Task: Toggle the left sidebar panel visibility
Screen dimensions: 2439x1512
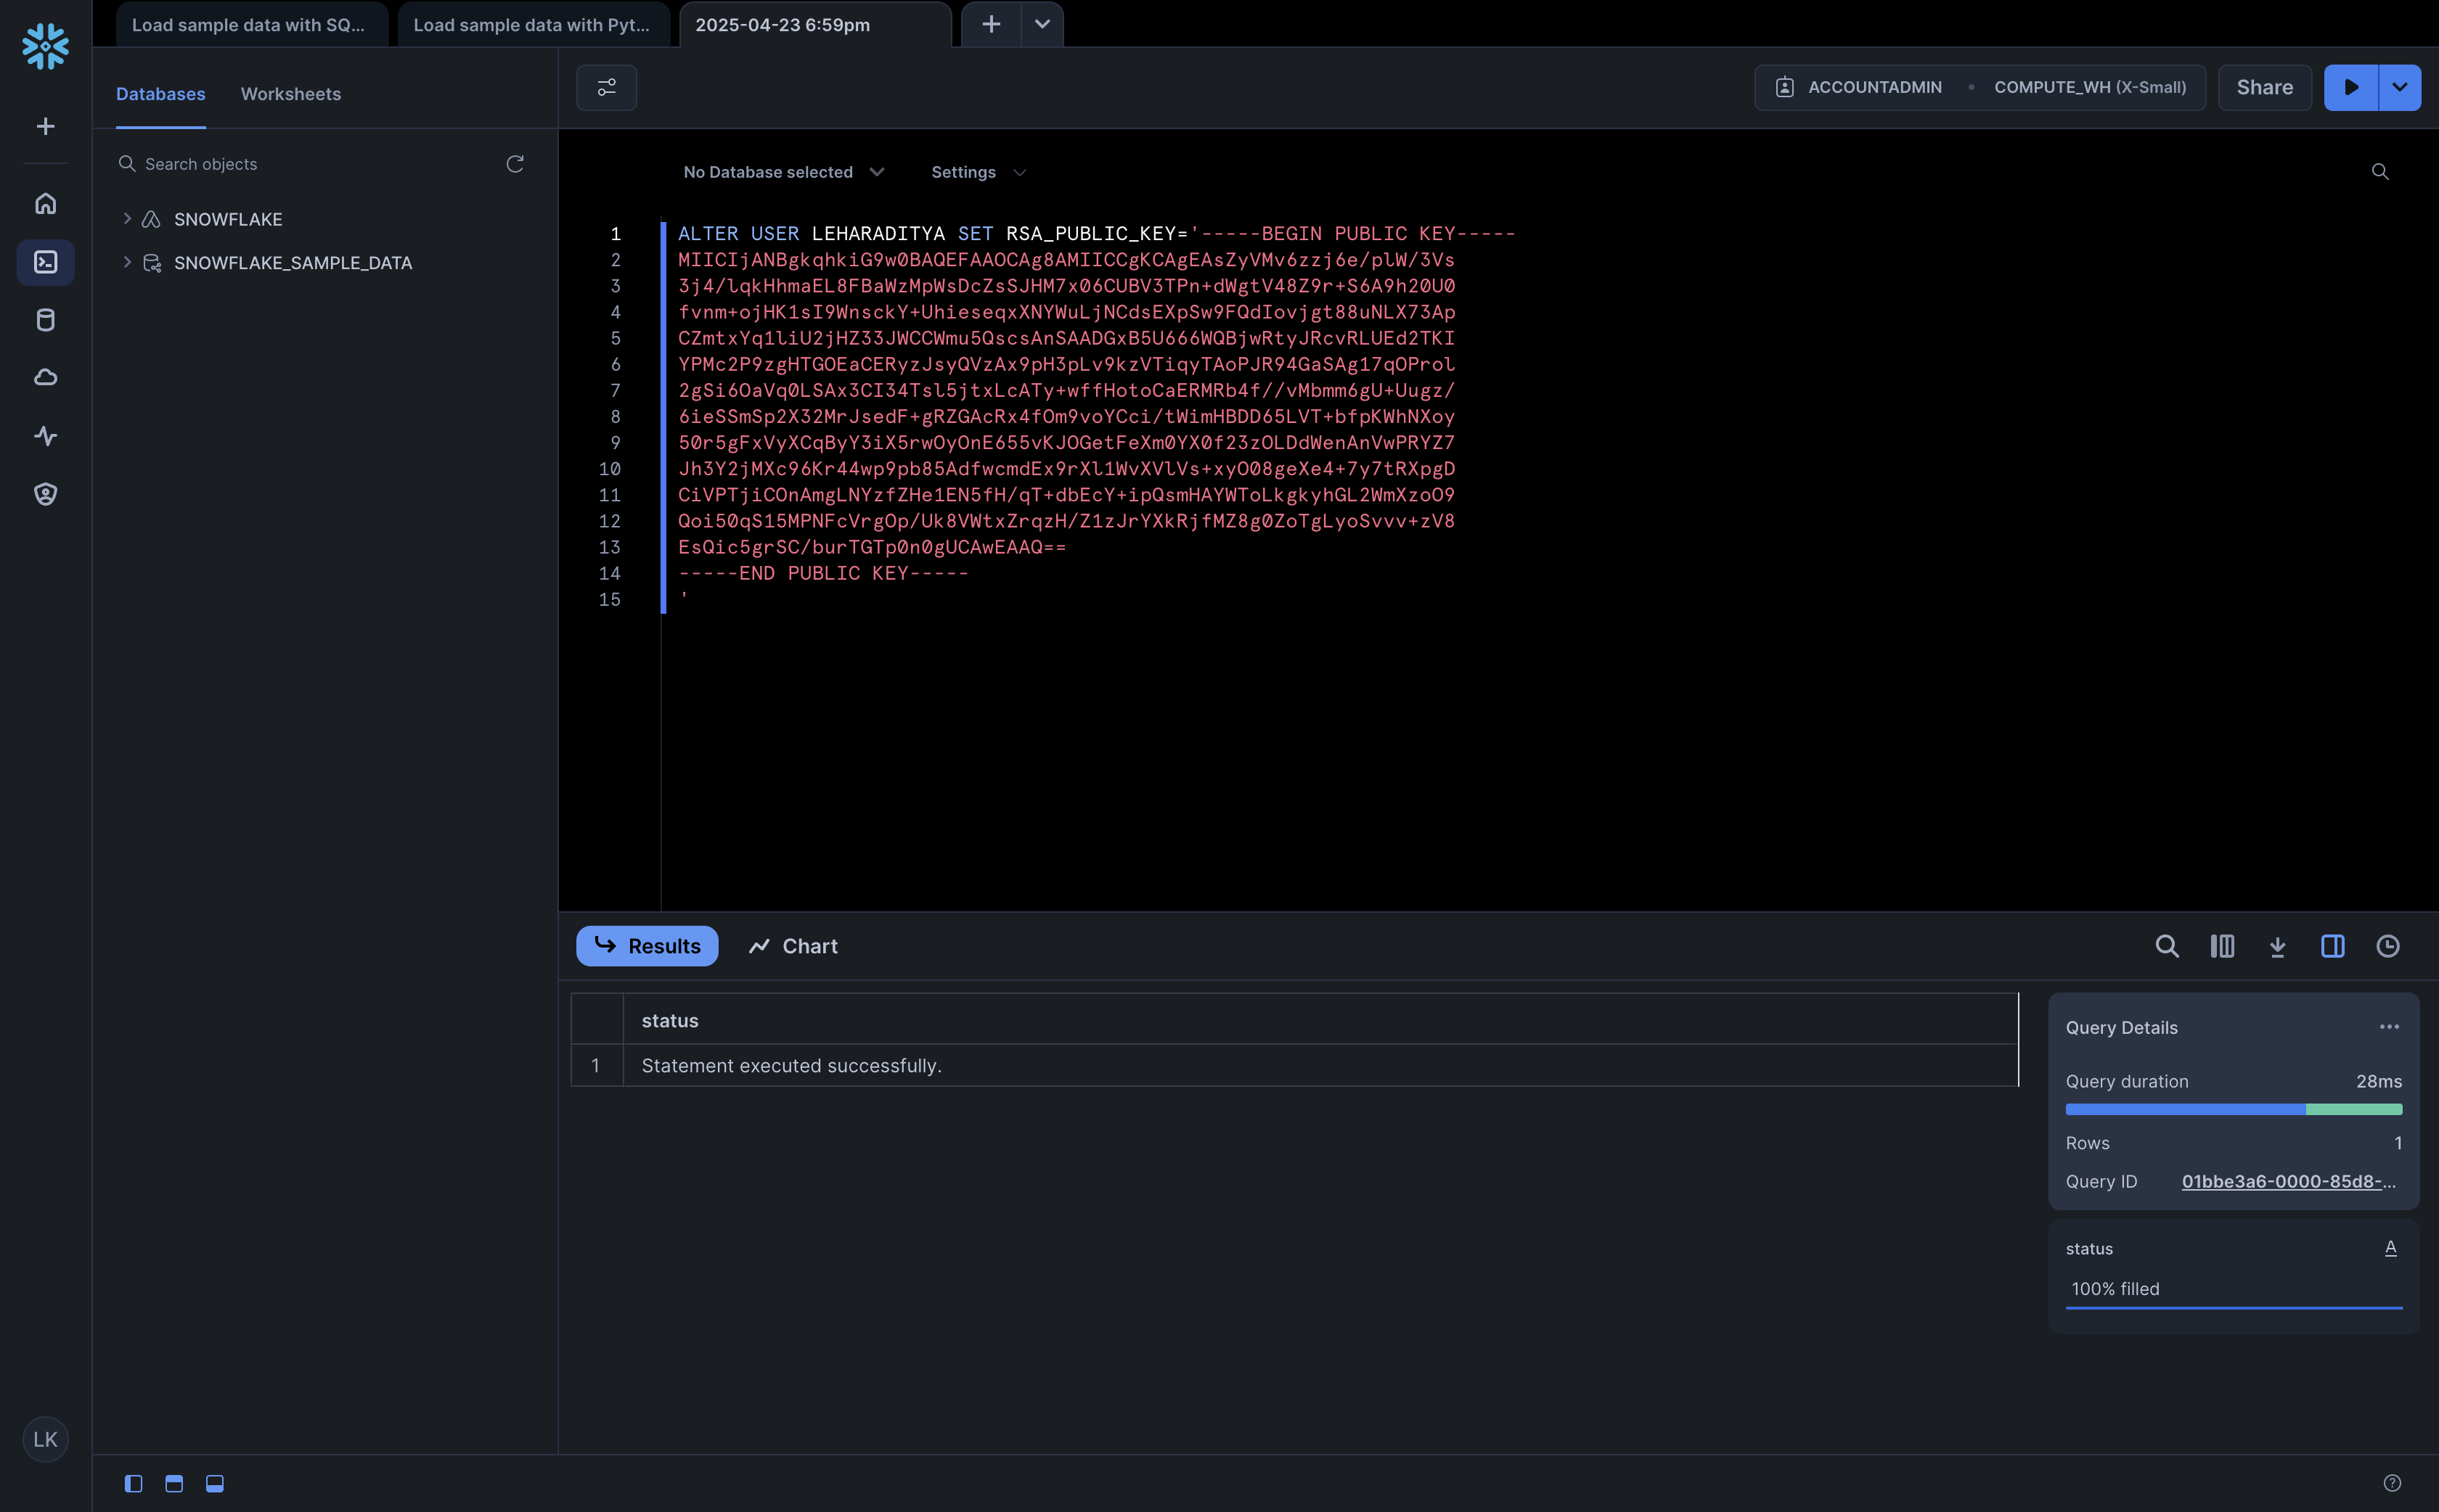Action: point(133,1483)
